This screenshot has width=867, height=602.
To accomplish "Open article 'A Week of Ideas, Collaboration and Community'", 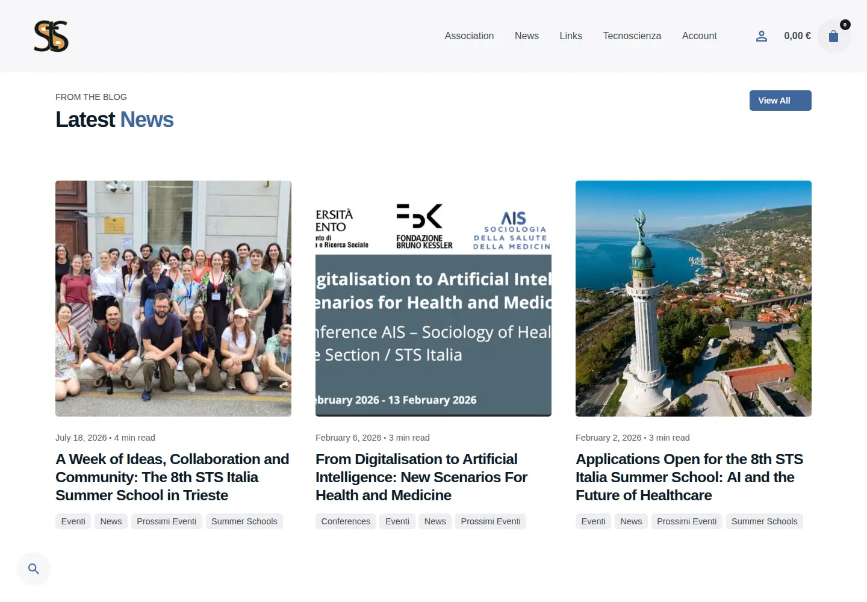I will (x=172, y=477).
